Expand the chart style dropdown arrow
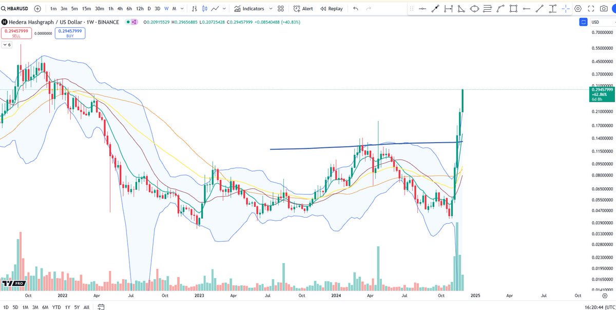616x310 pixels. coord(224,9)
